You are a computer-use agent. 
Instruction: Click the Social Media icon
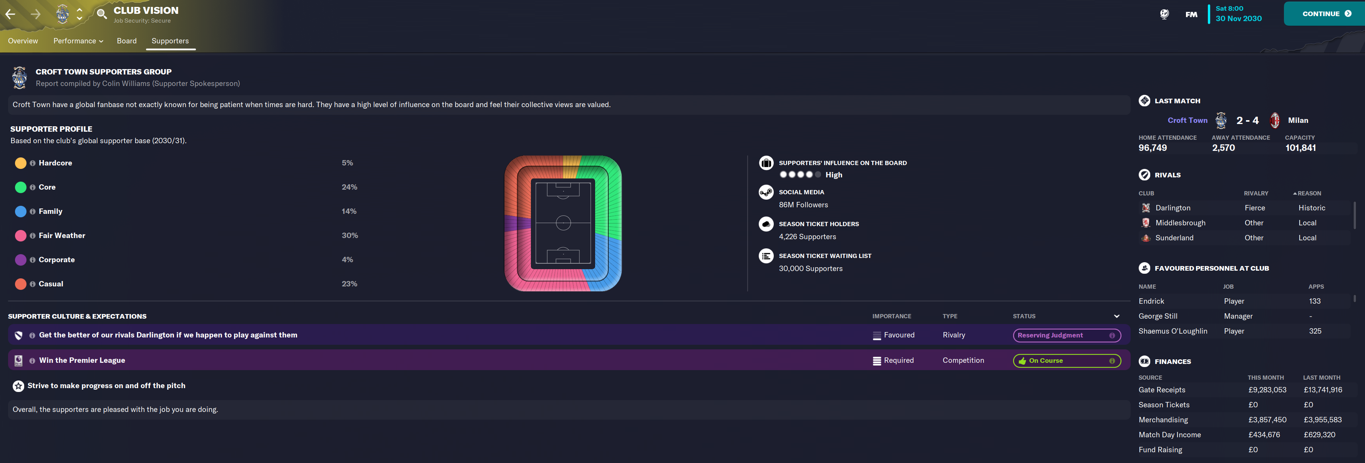766,192
